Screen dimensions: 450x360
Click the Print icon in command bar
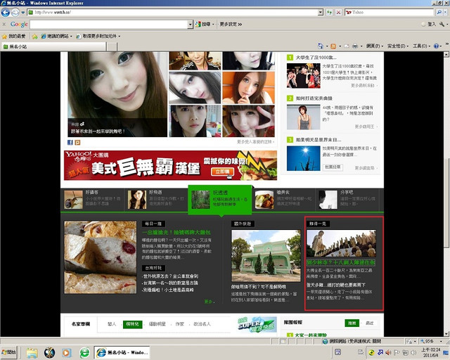coord(355,46)
